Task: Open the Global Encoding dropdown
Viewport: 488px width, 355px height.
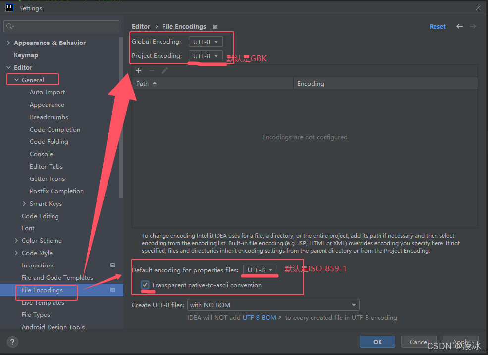Action: pyautogui.click(x=206, y=42)
